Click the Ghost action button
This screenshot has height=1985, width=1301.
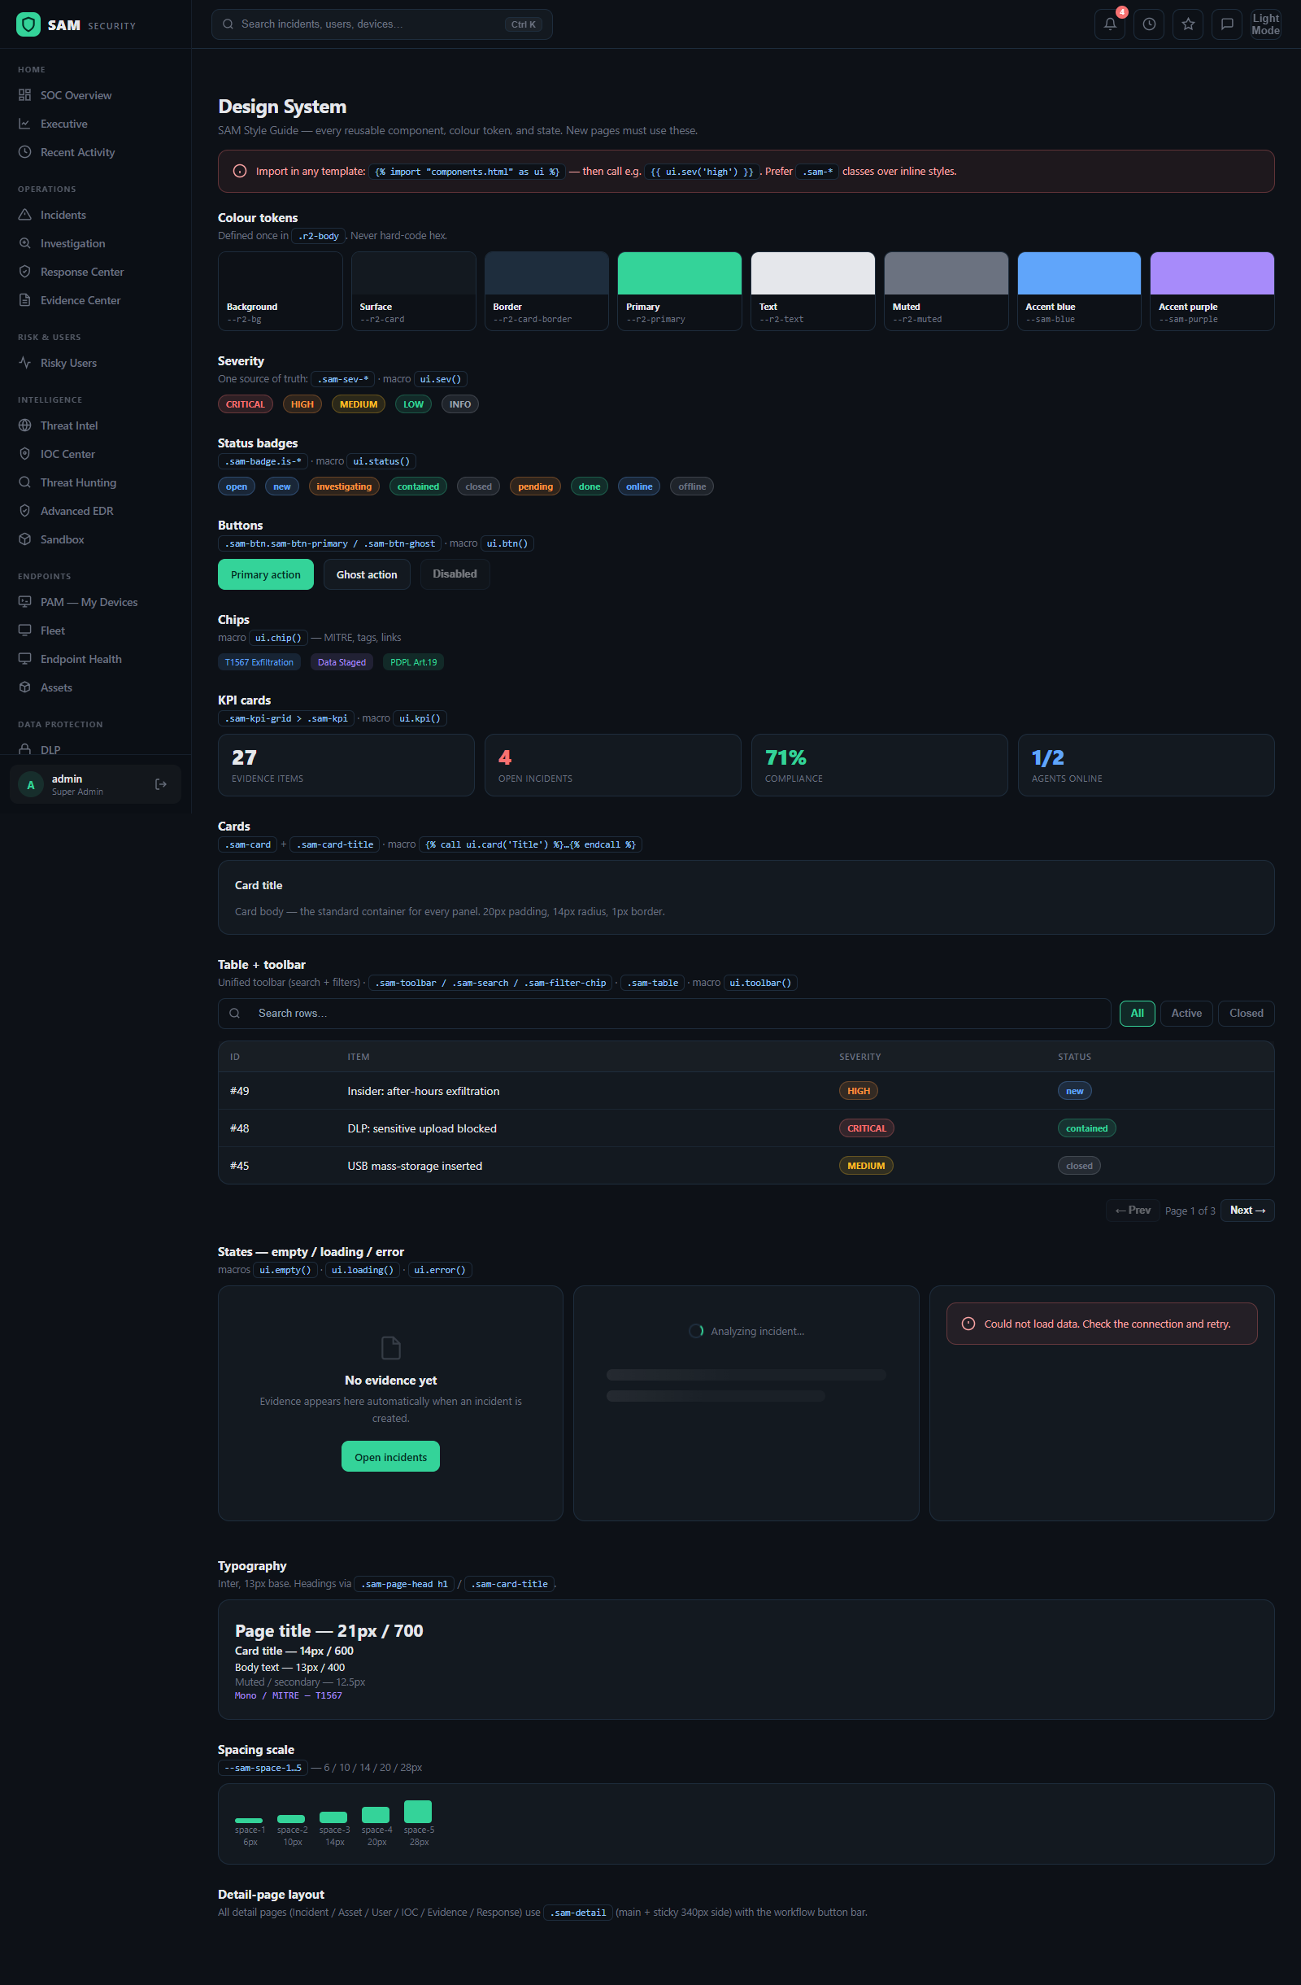click(367, 574)
